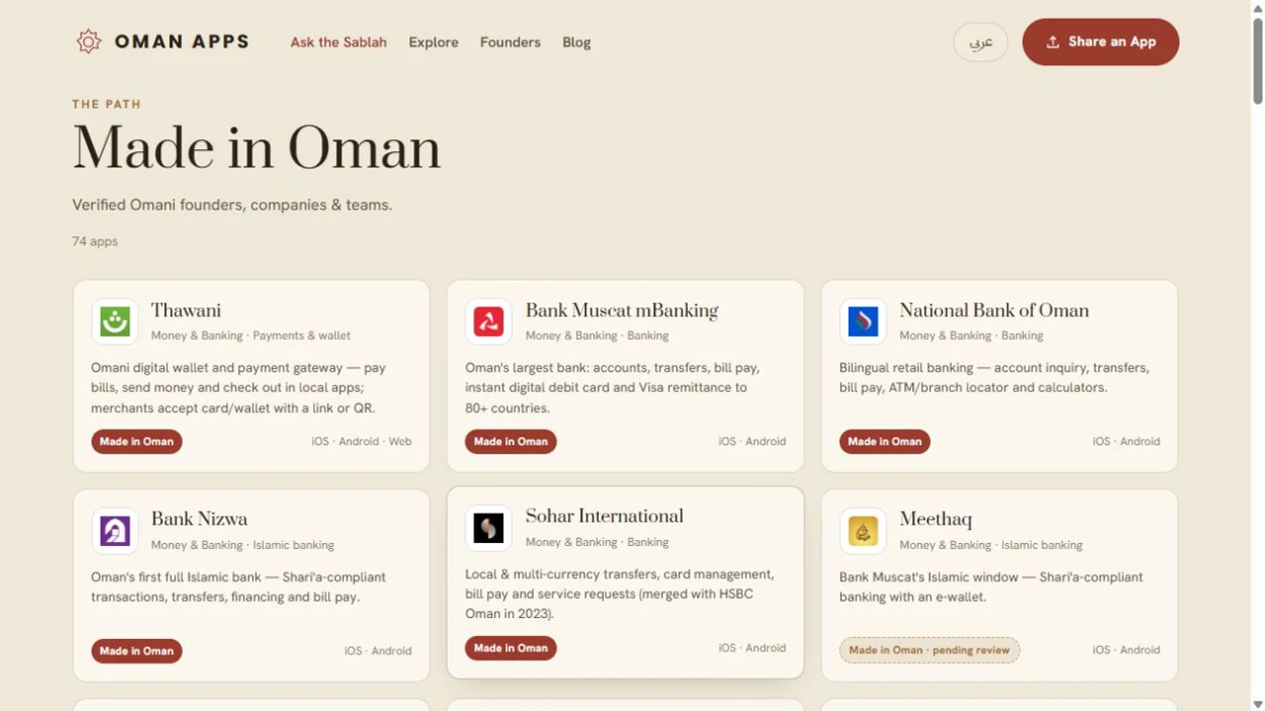Open the Bank Nizwa title
This screenshot has height=711, width=1265.
(x=200, y=518)
